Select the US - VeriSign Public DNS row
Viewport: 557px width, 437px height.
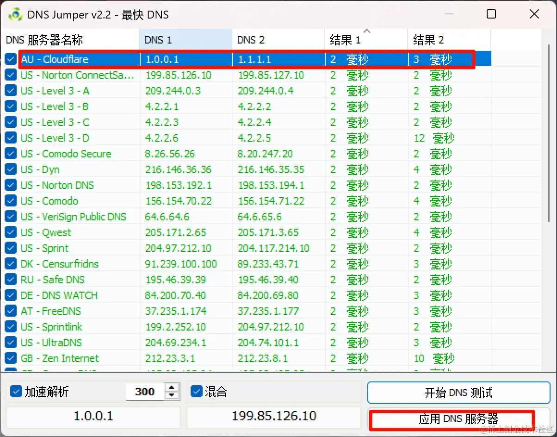point(271,217)
